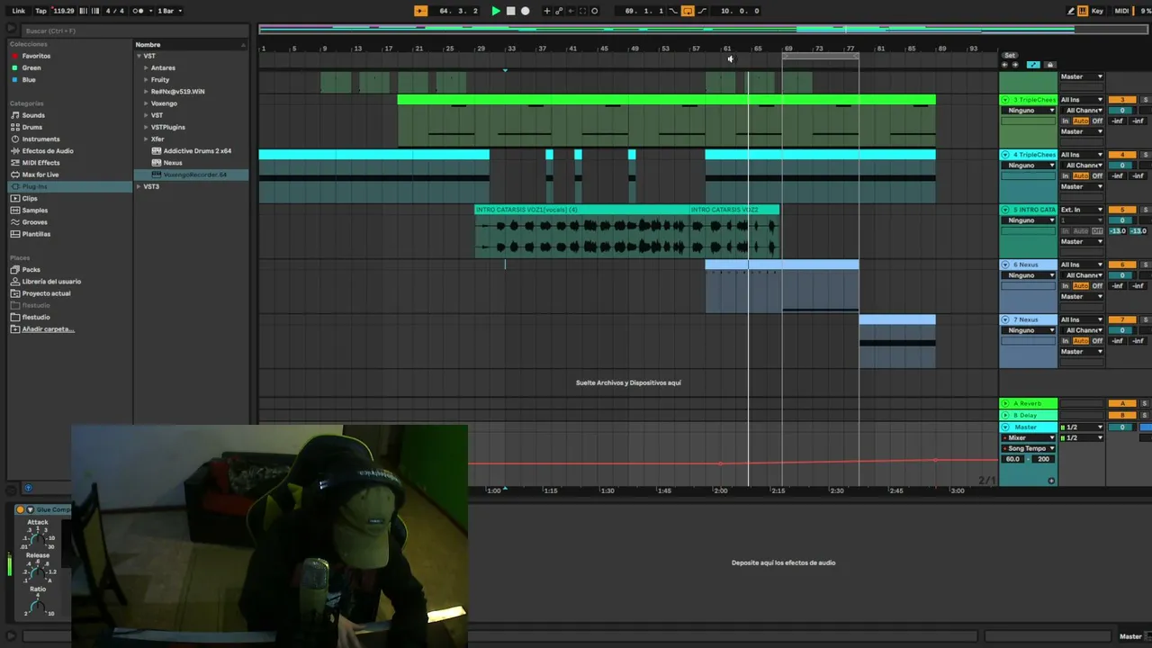
Task: Open Packs in Places
Action: [31, 269]
